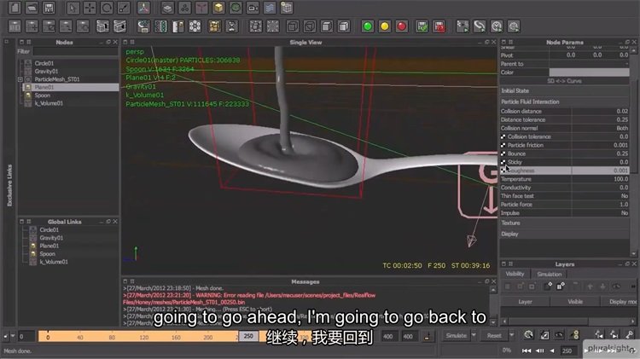Click the Open Project folder icon
This screenshot has height=359, width=640.
click(x=32, y=8)
